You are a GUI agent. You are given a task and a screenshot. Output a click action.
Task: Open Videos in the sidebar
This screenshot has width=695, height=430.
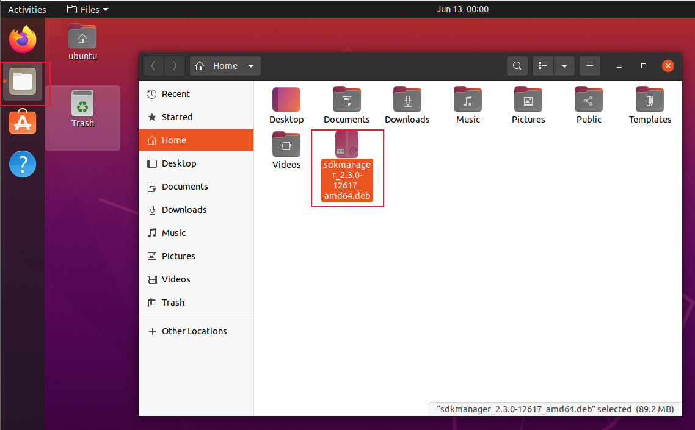196,279
